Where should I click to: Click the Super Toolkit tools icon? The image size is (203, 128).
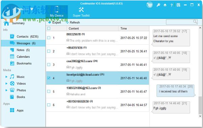coord(81,10)
